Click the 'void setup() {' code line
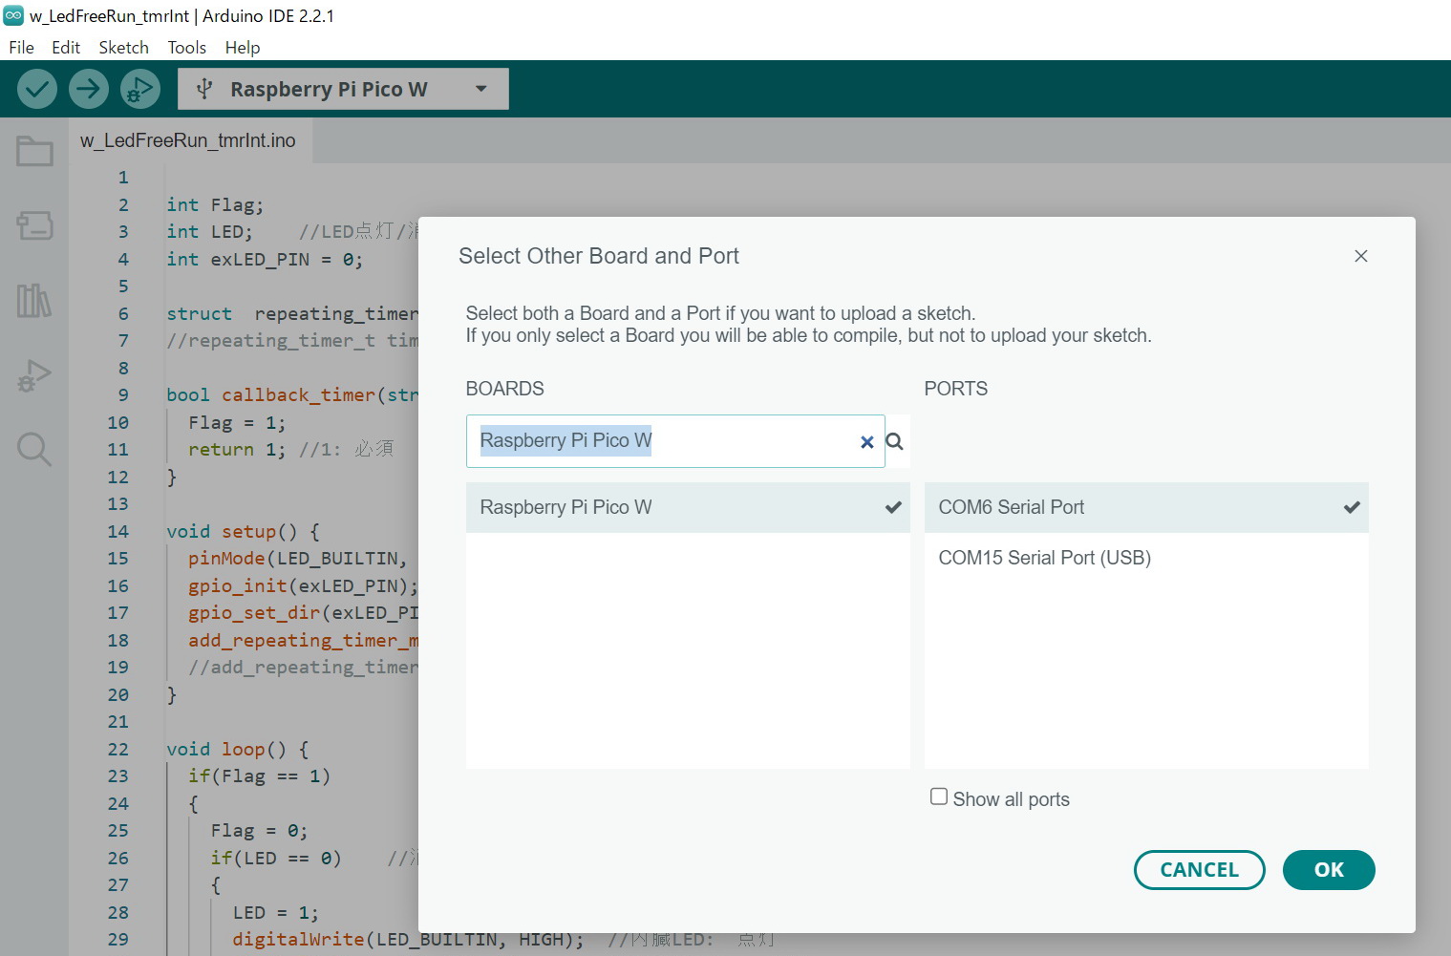Screen dimensions: 1451x956 (x=243, y=531)
